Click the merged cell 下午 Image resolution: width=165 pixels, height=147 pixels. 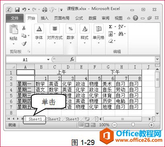[115, 72]
